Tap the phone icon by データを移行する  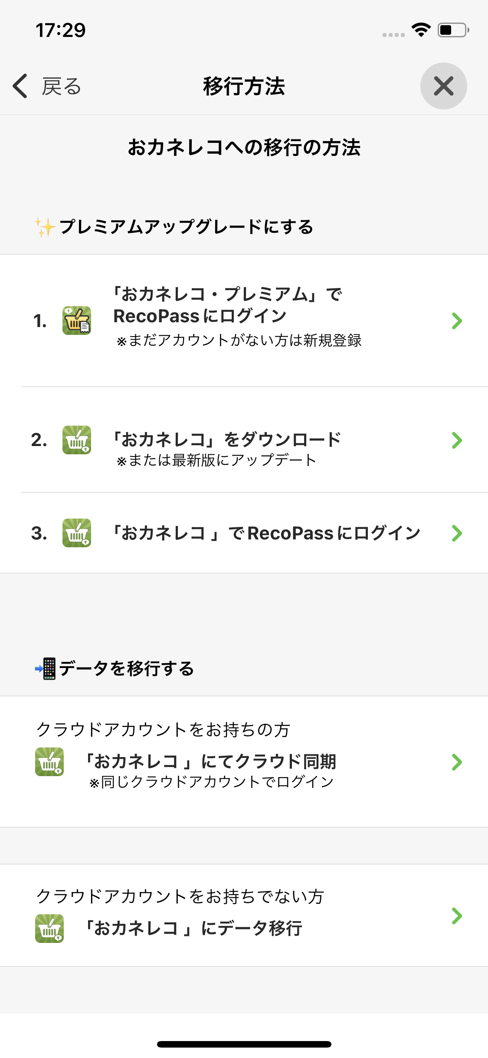click(46, 668)
